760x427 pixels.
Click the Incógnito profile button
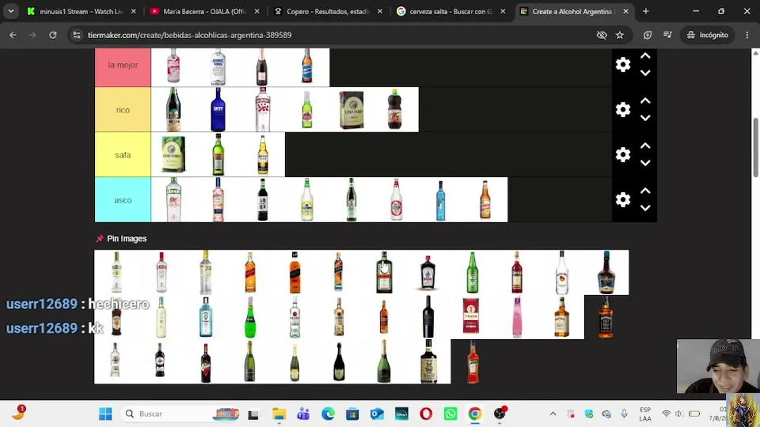click(707, 35)
